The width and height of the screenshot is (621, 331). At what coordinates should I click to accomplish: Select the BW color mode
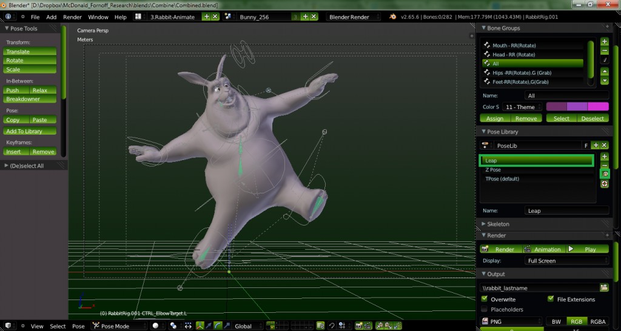(556, 321)
